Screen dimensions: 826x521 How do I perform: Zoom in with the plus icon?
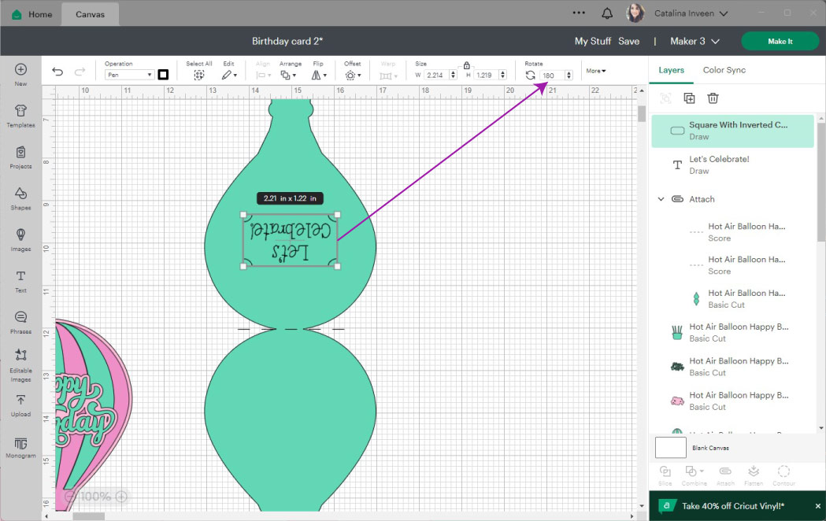coord(121,497)
